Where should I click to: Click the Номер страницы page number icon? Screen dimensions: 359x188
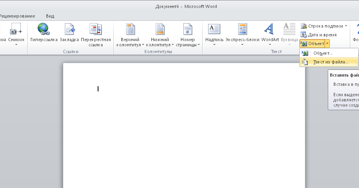188,29
